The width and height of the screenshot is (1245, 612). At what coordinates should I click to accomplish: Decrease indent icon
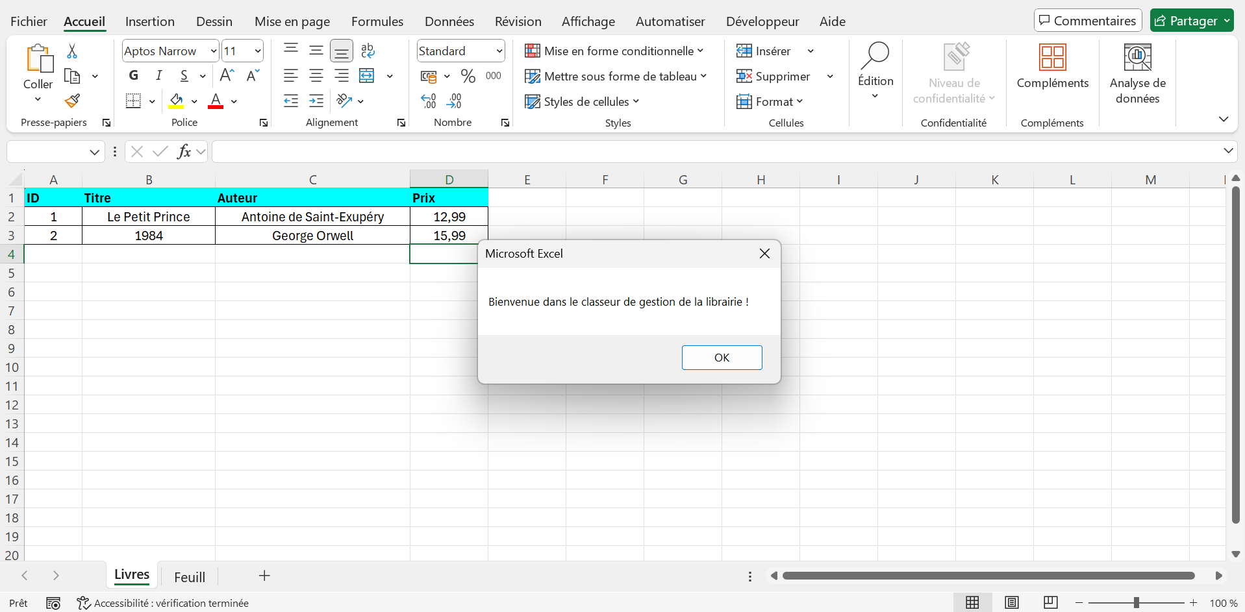click(291, 101)
